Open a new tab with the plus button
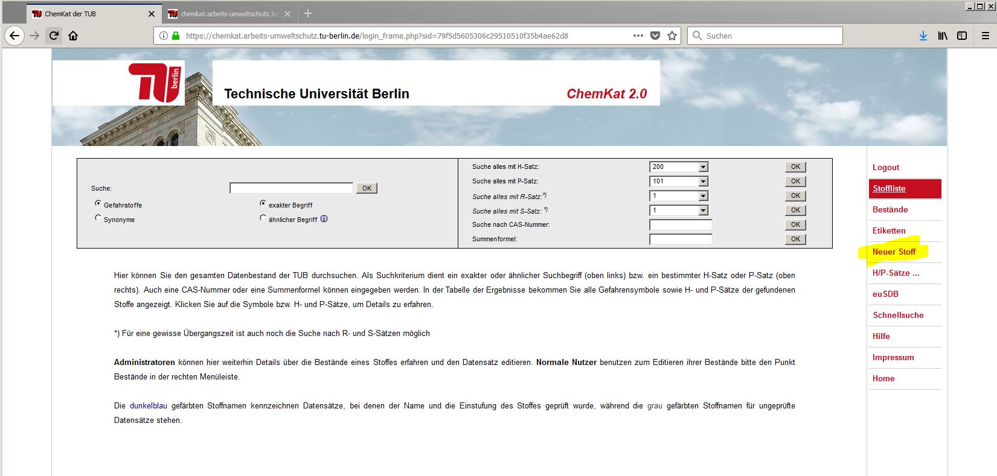This screenshot has width=997, height=476. [x=308, y=13]
